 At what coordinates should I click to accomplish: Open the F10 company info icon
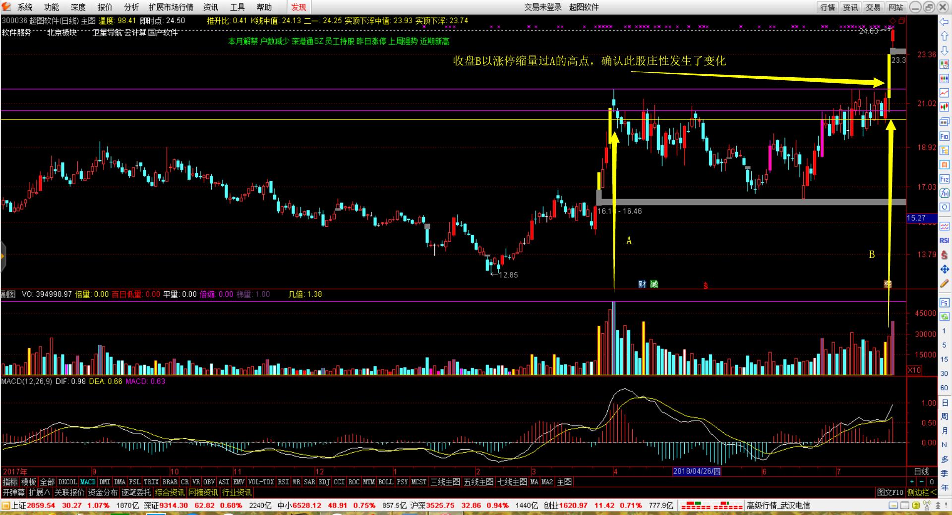[944, 136]
